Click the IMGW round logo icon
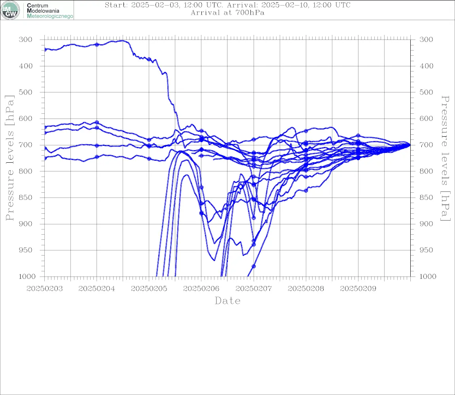The width and height of the screenshot is (455, 395). click(x=10, y=10)
